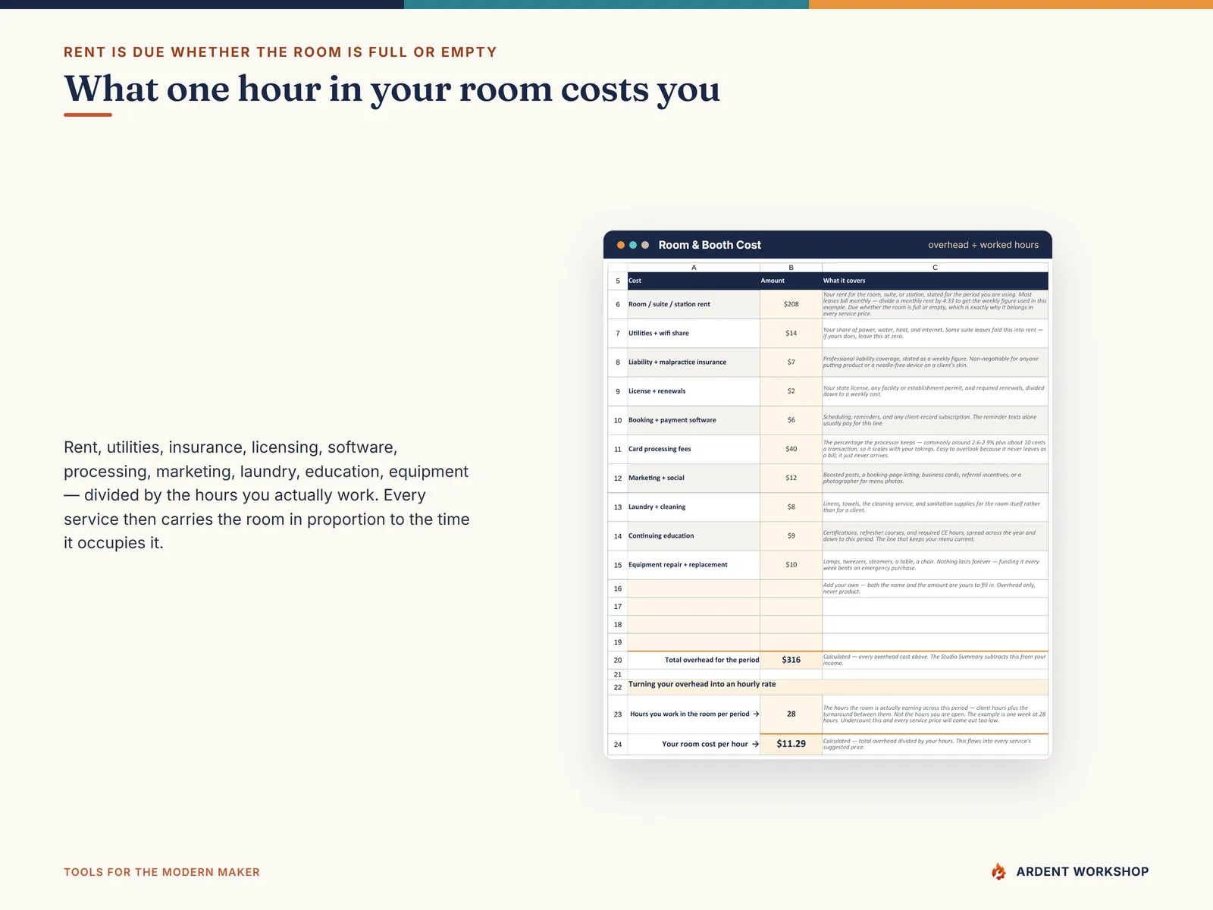
Task: Click the 'Amount' header cell
Action: click(x=791, y=281)
